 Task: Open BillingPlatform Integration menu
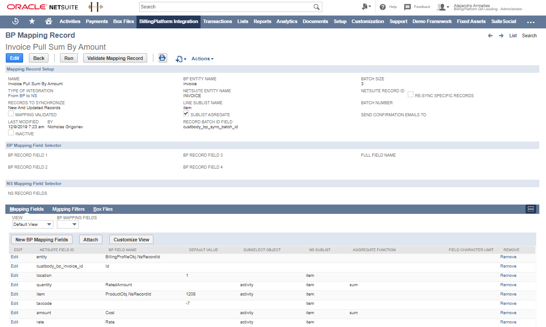pos(169,21)
